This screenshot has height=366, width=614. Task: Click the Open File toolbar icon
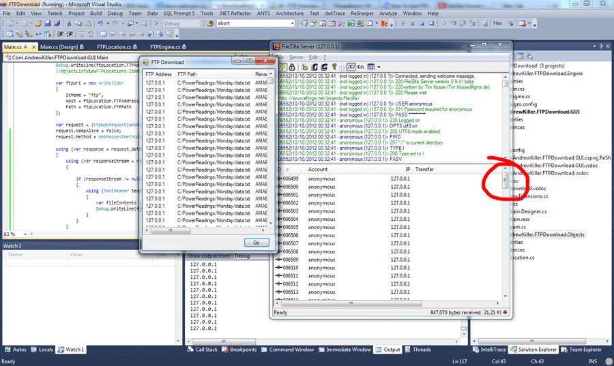[x=38, y=23]
